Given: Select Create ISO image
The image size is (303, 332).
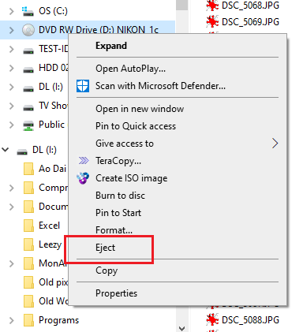Looking at the screenshot, I should [x=131, y=178].
